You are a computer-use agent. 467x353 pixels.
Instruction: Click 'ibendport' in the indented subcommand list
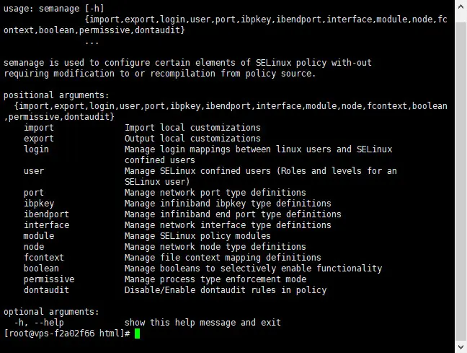tap(46, 214)
